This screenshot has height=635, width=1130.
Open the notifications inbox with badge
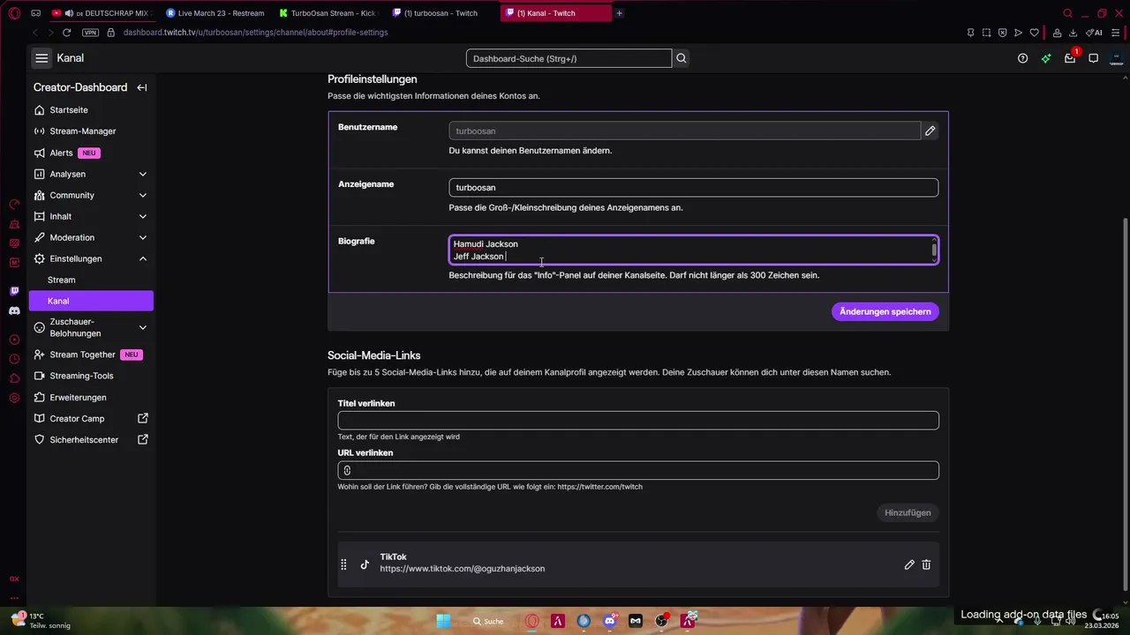(1070, 58)
